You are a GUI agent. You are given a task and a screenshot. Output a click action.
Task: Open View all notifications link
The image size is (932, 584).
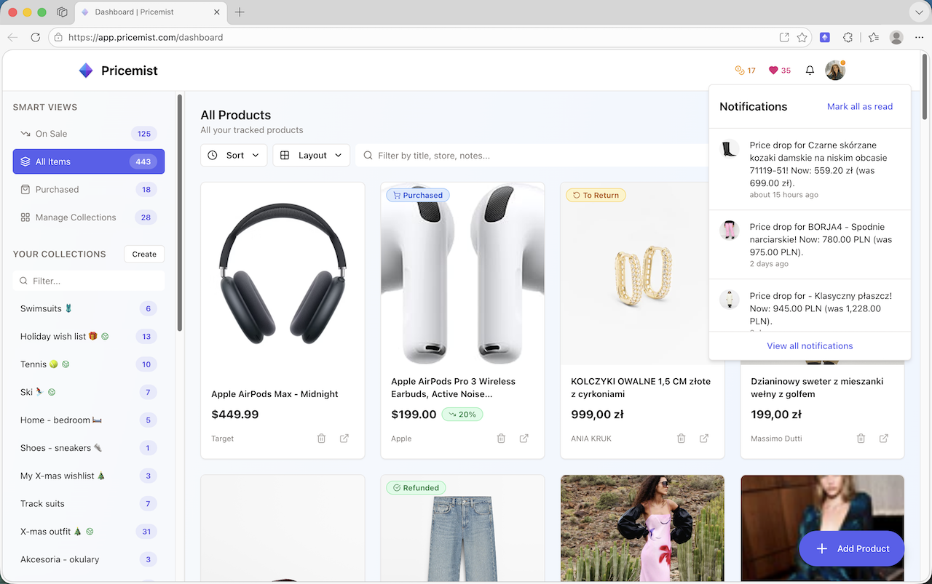[x=810, y=345]
